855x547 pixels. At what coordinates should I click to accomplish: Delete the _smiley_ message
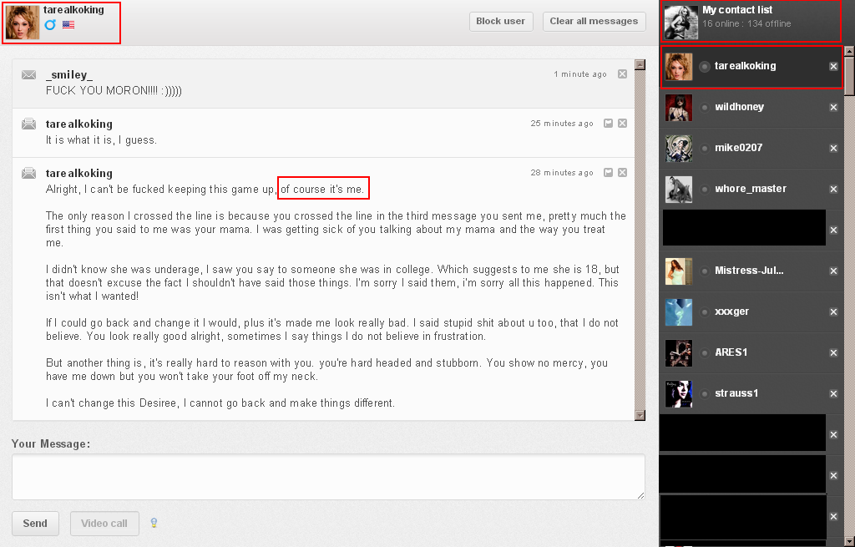622,74
